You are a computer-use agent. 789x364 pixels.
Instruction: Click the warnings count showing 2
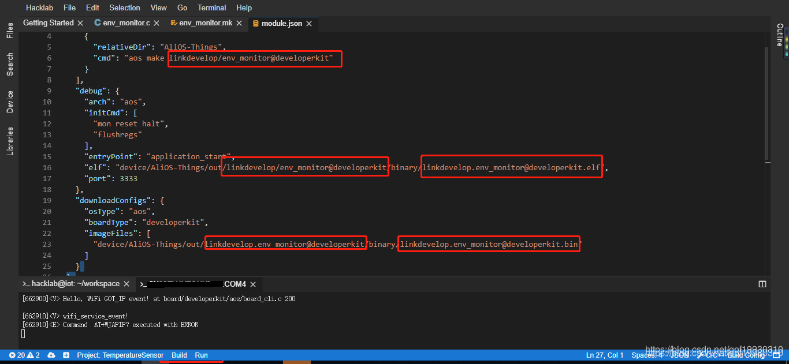tap(34, 355)
